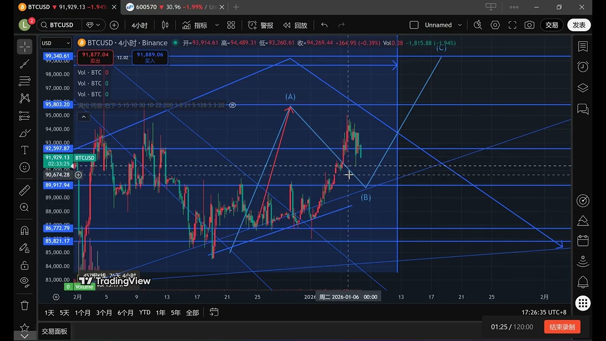Screen dimensions: 606x341
Task: Enter fullscreen chart mode
Action: (x=512, y=25)
